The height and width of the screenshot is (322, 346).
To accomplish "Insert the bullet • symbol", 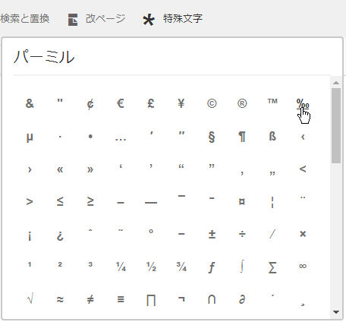I will pos(90,137).
